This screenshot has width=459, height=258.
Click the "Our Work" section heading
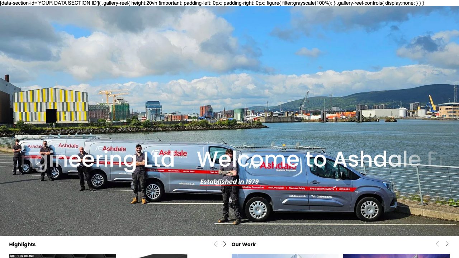(x=243, y=244)
